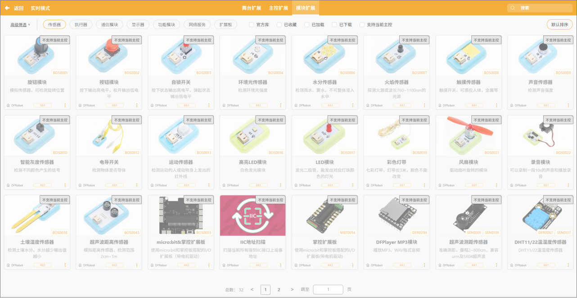
Task: Go to page 2 of results
Action: click(x=279, y=290)
